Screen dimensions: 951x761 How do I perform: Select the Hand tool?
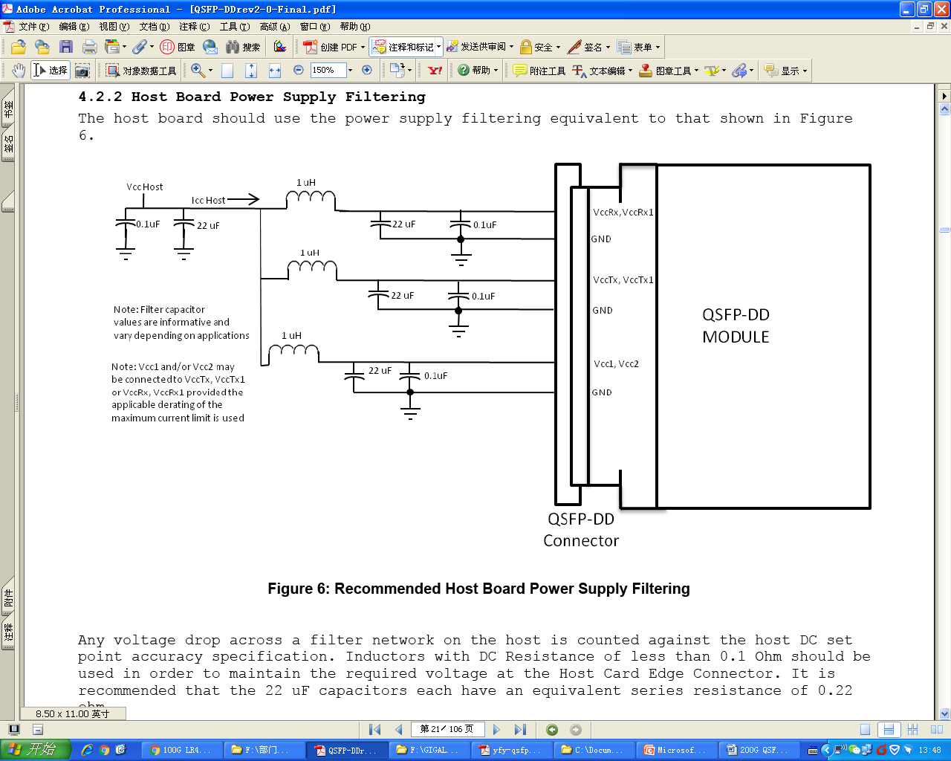pos(19,71)
